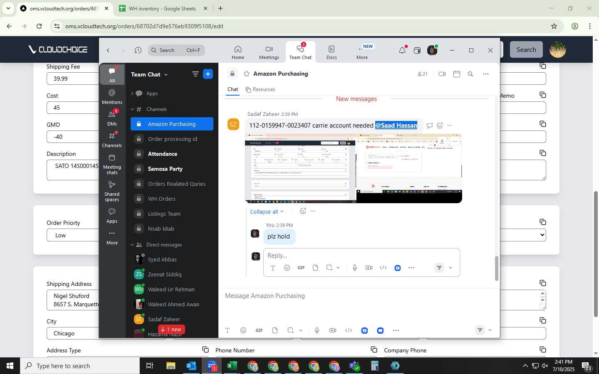The width and height of the screenshot is (599, 374).
Task: Open send options arrow in main composer
Action: point(490,330)
